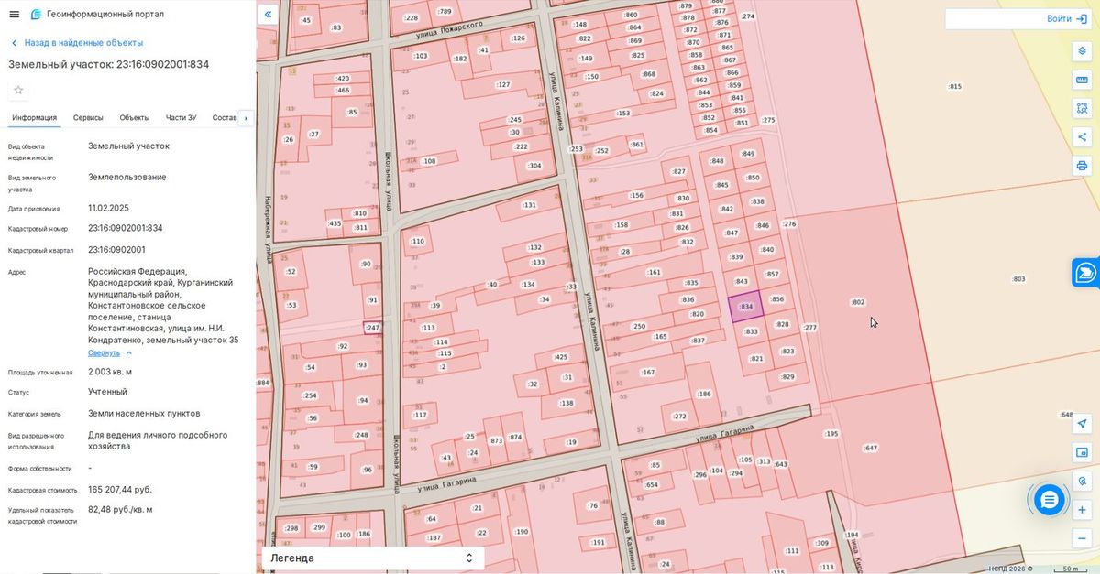Switch to the Информация tab
1100x574 pixels.
pos(35,117)
